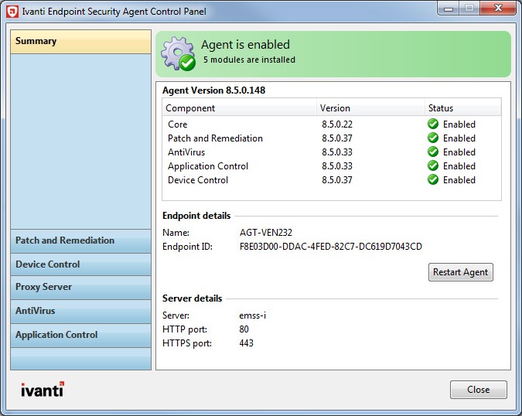The image size is (522, 416).
Task: Select the Proxy Server tab
Action: 80,288
